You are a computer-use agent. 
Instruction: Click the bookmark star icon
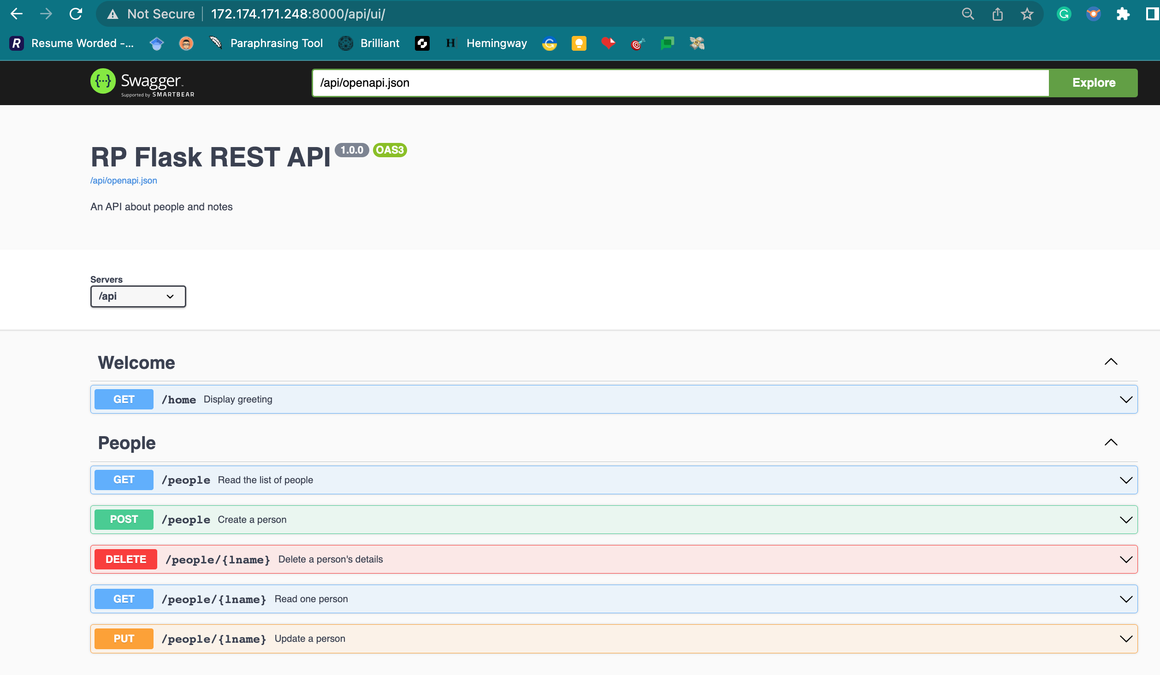(x=1027, y=13)
